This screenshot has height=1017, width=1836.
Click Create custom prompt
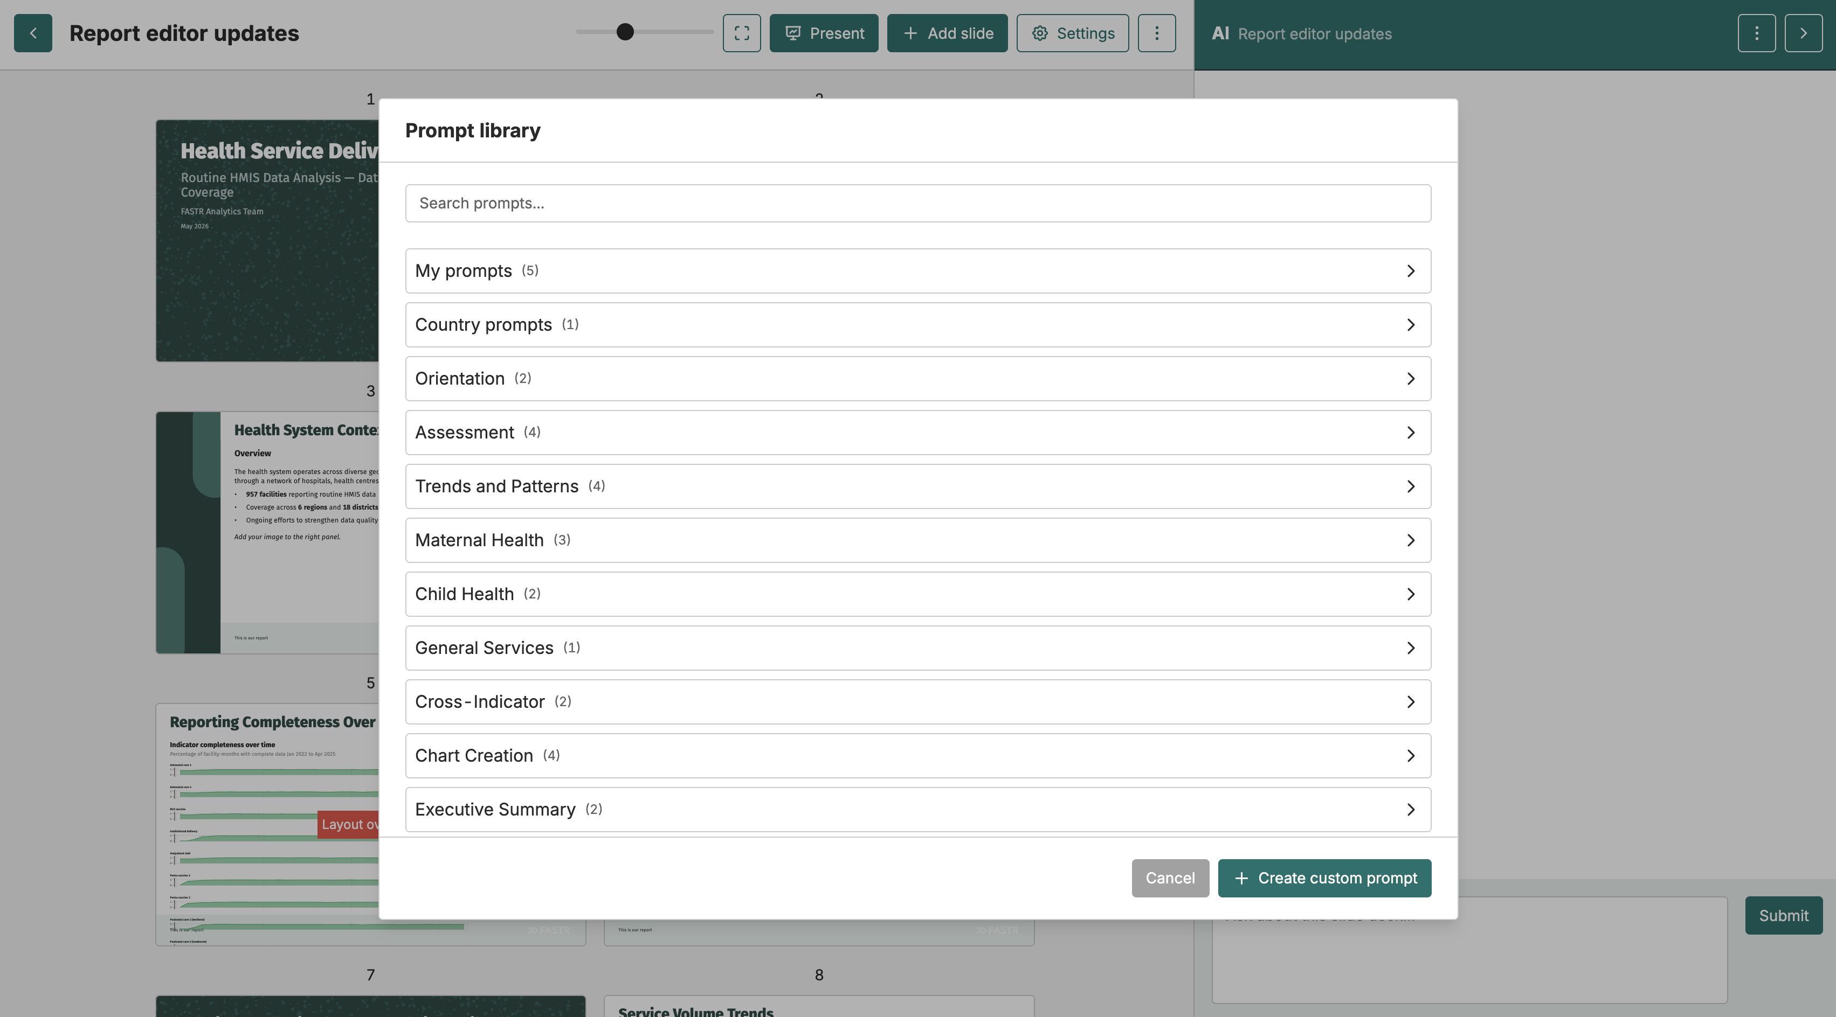(x=1324, y=878)
